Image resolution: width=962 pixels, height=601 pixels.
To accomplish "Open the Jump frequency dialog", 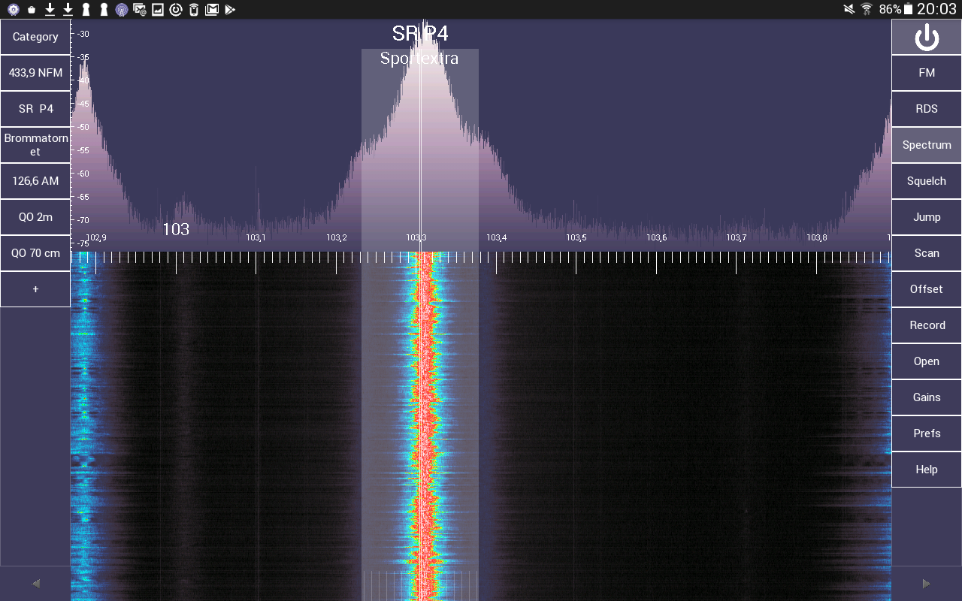I will tap(927, 217).
